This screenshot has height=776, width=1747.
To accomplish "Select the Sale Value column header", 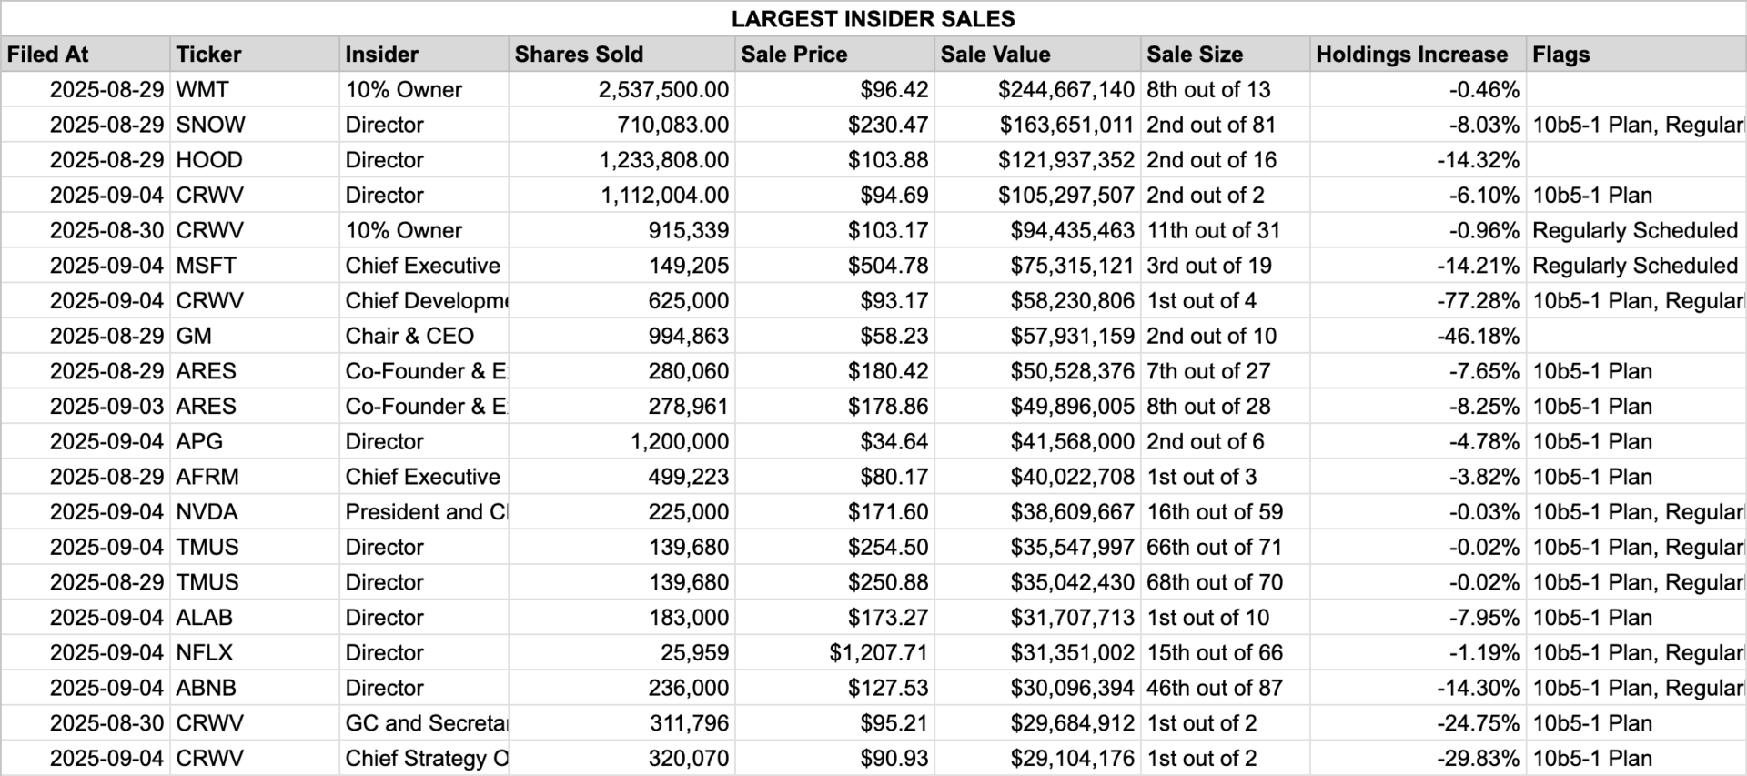I will (x=1037, y=55).
